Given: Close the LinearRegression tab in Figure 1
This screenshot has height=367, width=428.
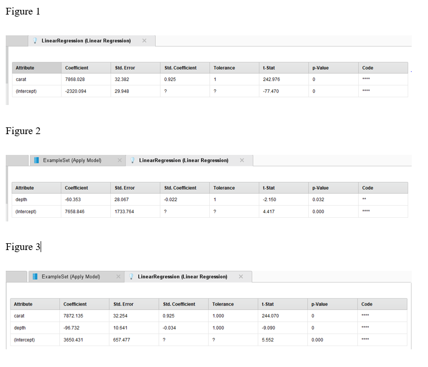Looking at the screenshot, I should coord(144,41).
